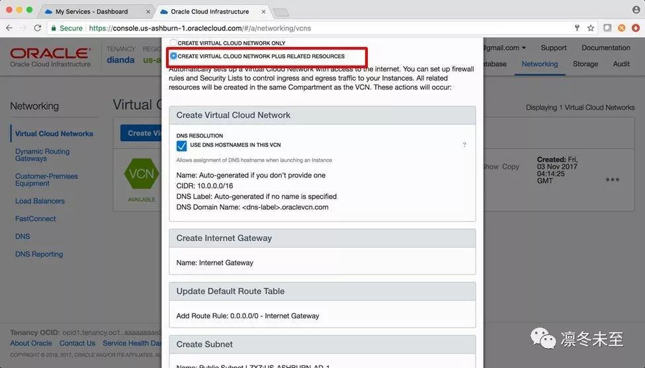Click the orange circular extension icon
Image resolution: width=645 pixels, height=368 pixels.
tap(622, 28)
